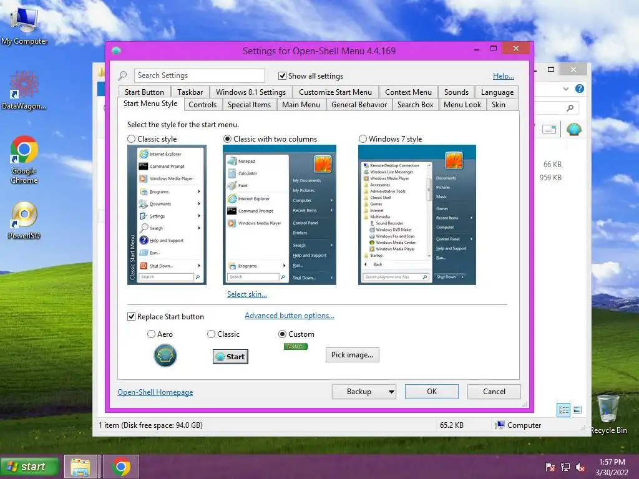639x479 pixels.
Task: Select Classic with two columns option
Action: pyautogui.click(x=227, y=139)
